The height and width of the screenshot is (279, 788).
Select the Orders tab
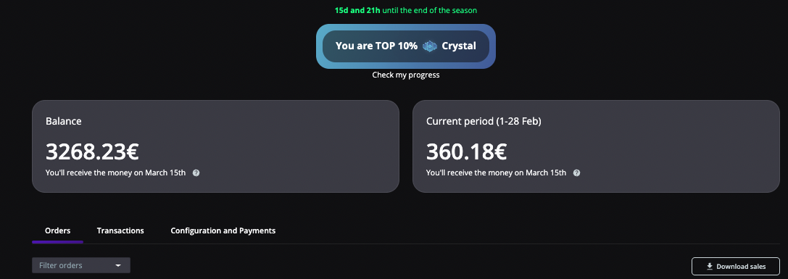pos(58,230)
